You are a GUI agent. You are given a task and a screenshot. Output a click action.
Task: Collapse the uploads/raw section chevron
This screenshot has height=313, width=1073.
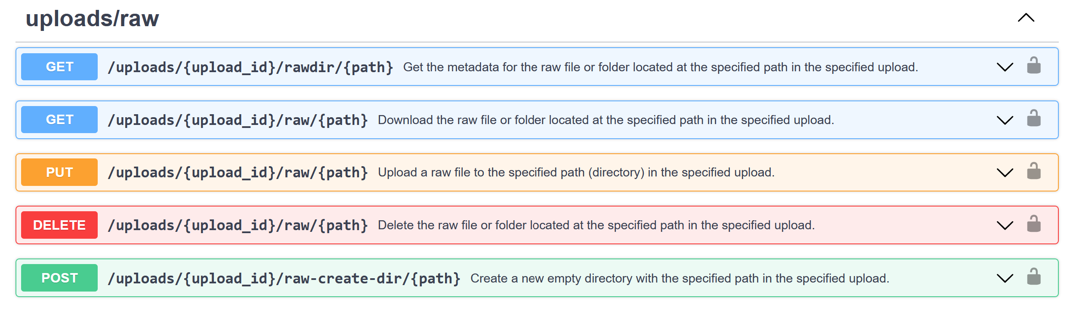coord(1026,18)
